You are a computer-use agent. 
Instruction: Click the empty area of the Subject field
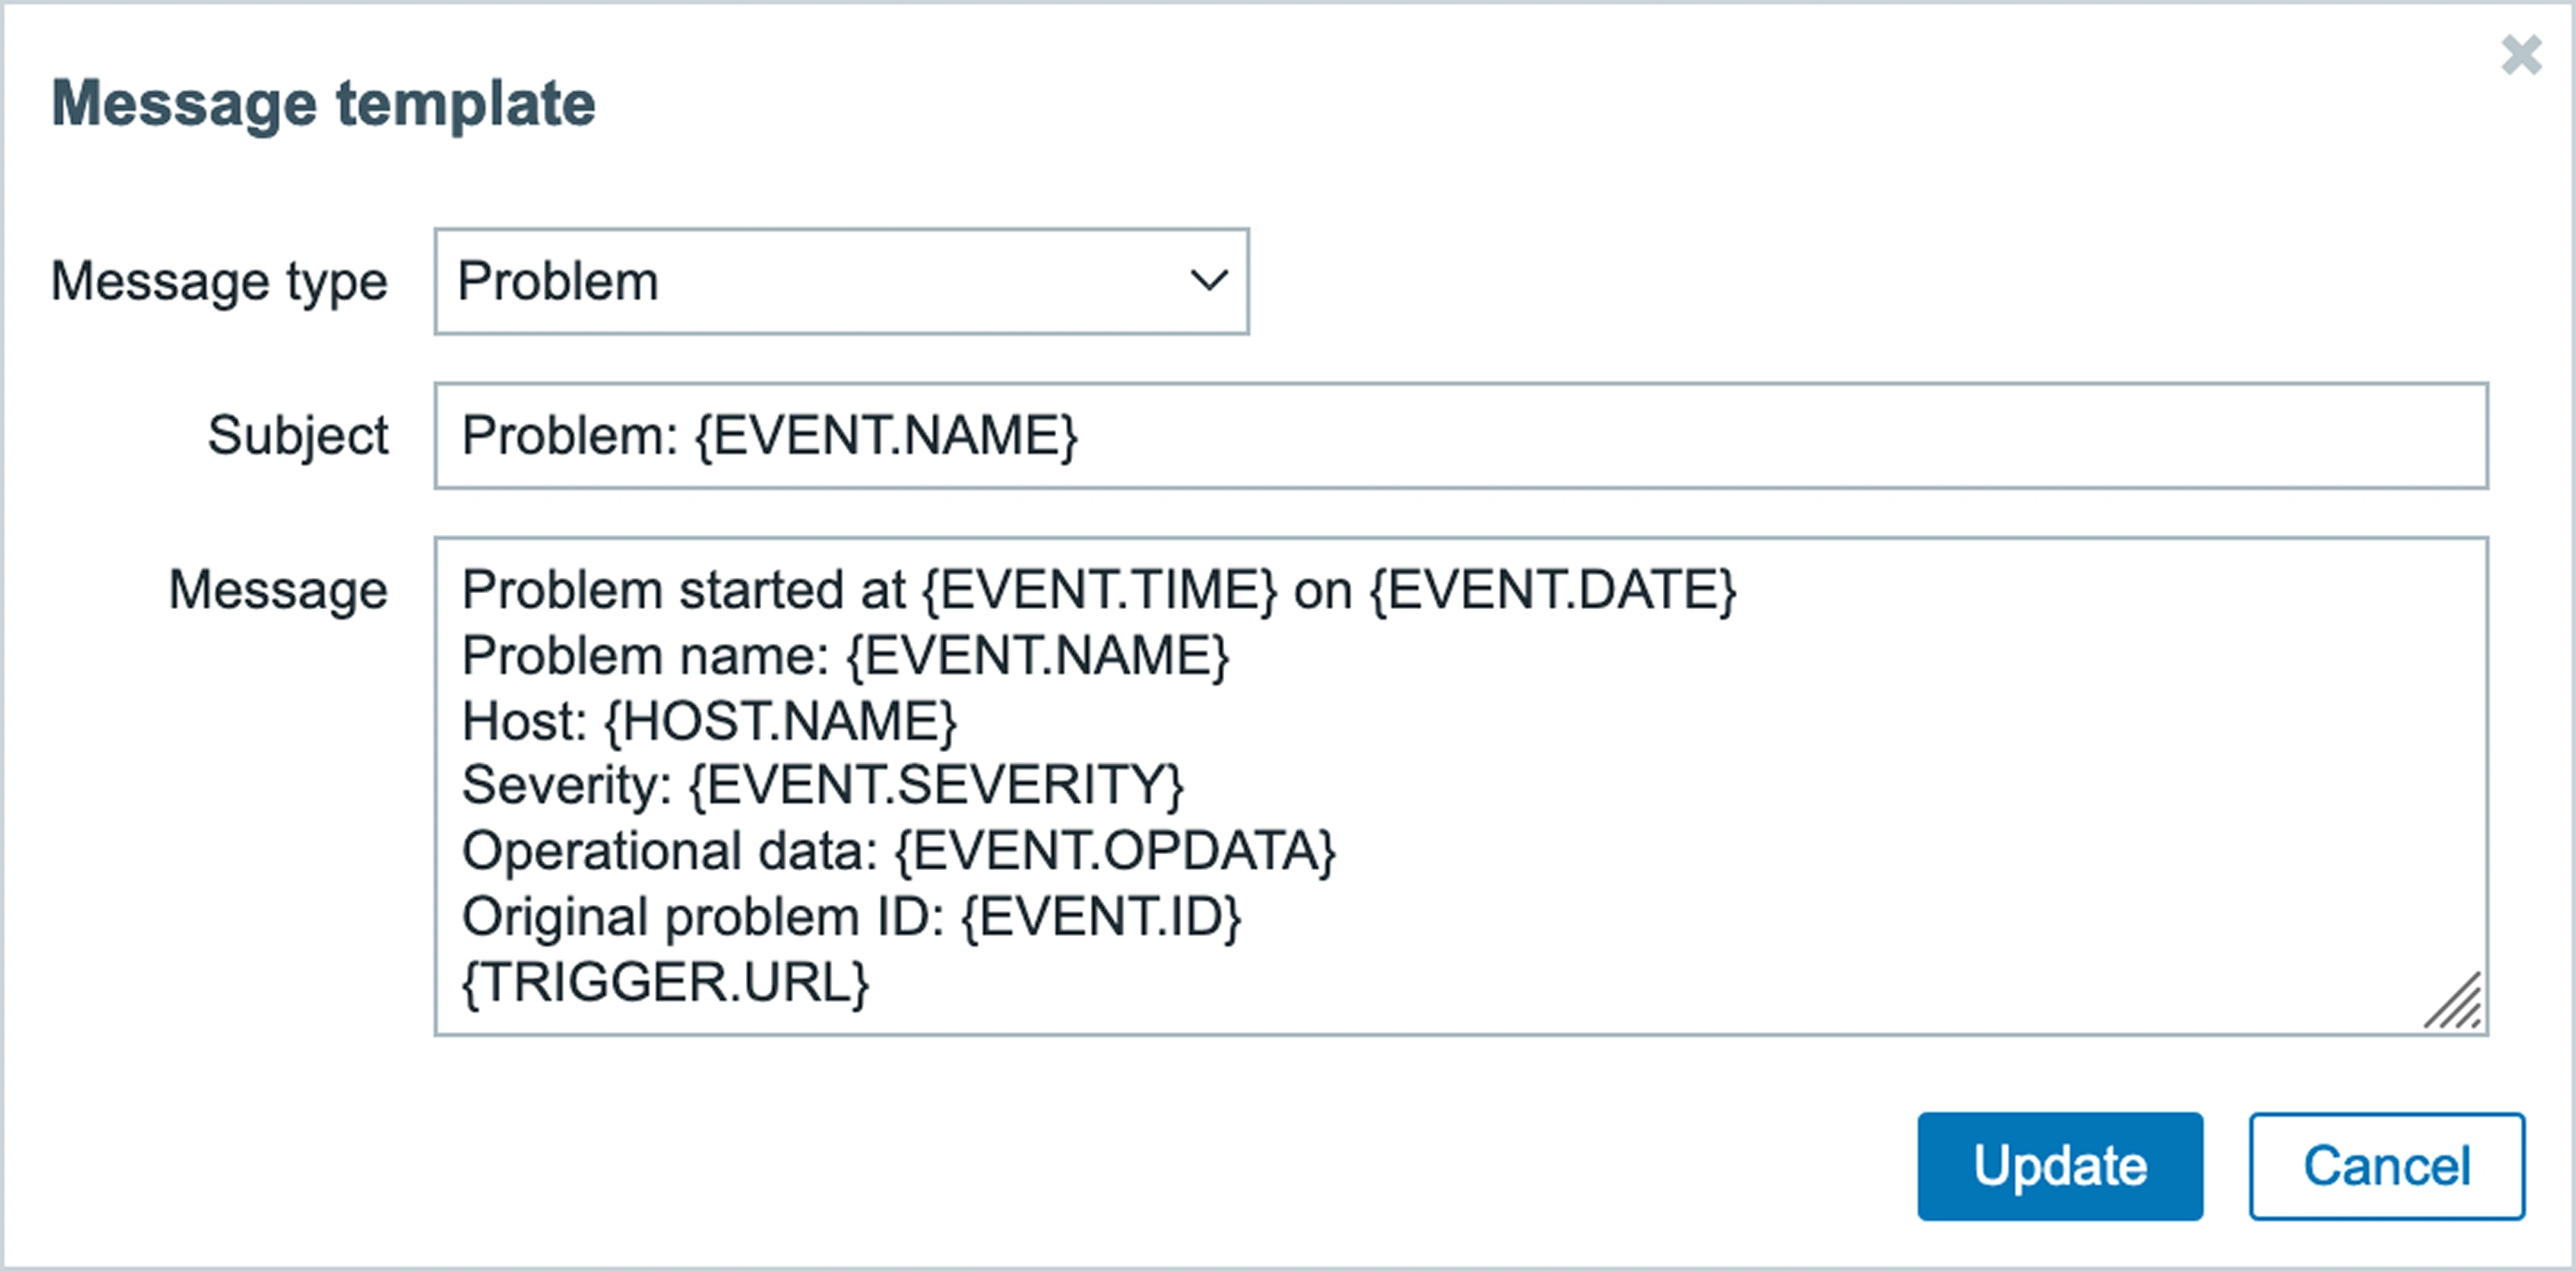pos(1780,436)
